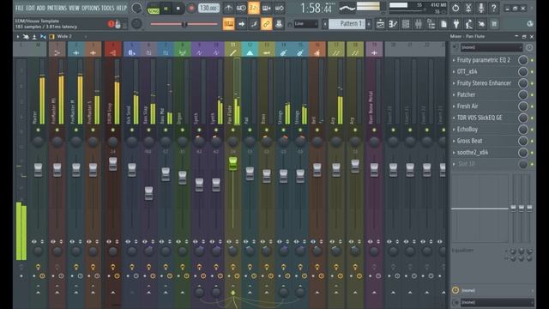This screenshot has width=549, height=309.
Task: Click the master pitch slider handle
Action: [184, 24]
